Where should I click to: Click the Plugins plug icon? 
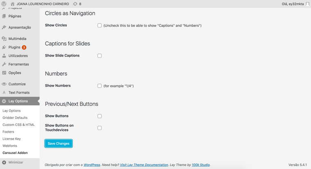coord(4,47)
